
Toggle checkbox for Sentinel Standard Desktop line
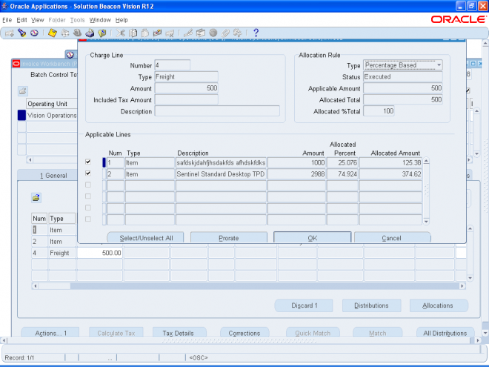coord(88,173)
